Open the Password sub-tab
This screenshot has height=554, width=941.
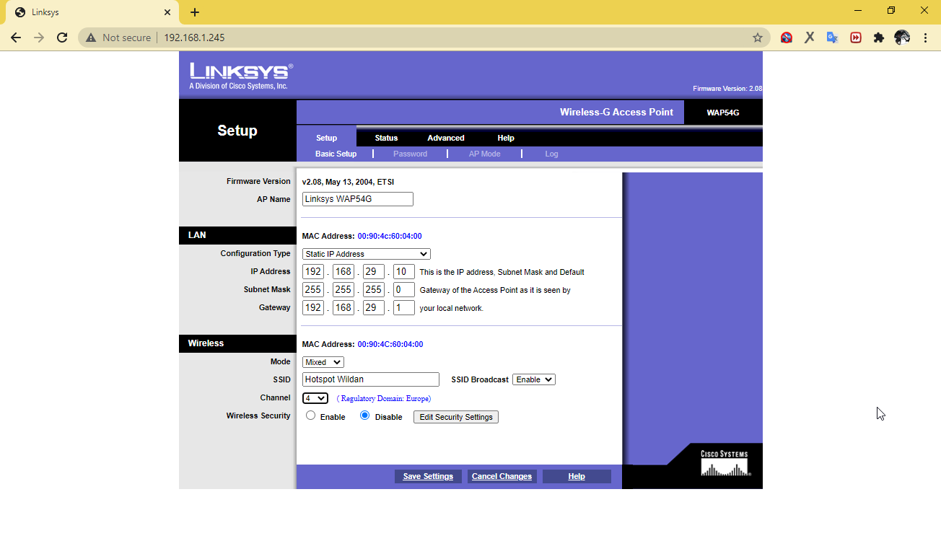point(411,154)
